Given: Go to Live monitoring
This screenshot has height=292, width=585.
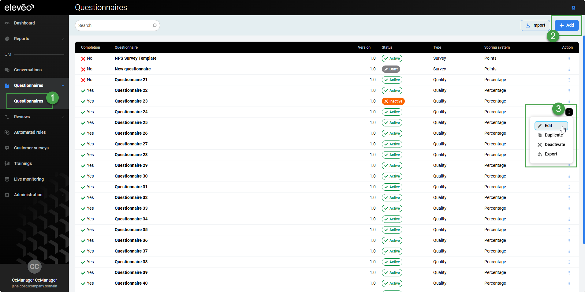Looking at the screenshot, I should click(29, 179).
